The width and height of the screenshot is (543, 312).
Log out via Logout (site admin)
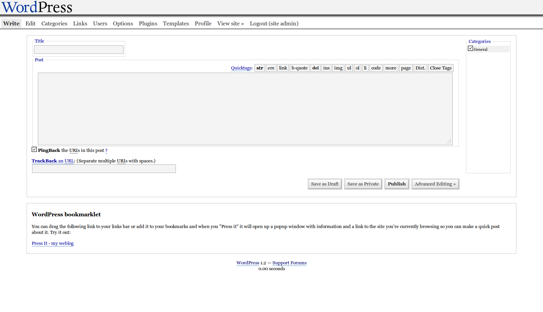click(x=274, y=23)
